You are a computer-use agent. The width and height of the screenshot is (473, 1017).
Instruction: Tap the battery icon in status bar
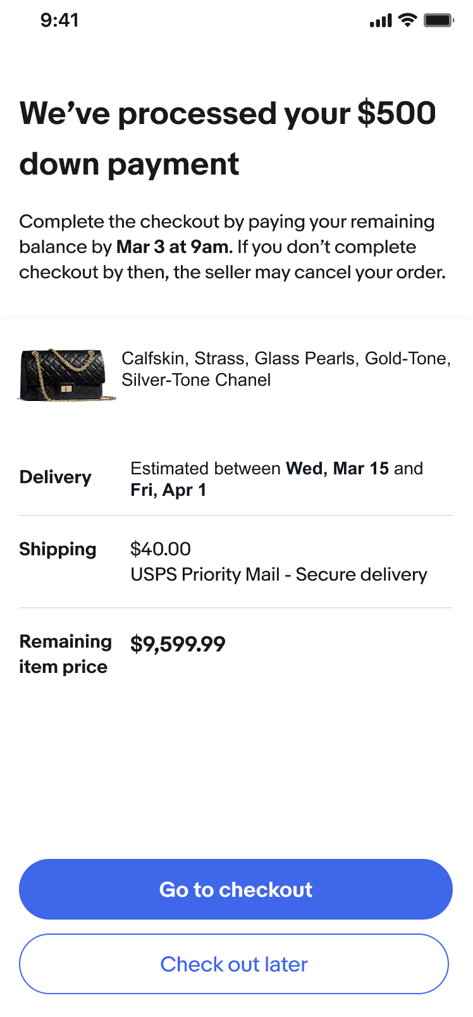pos(439,20)
